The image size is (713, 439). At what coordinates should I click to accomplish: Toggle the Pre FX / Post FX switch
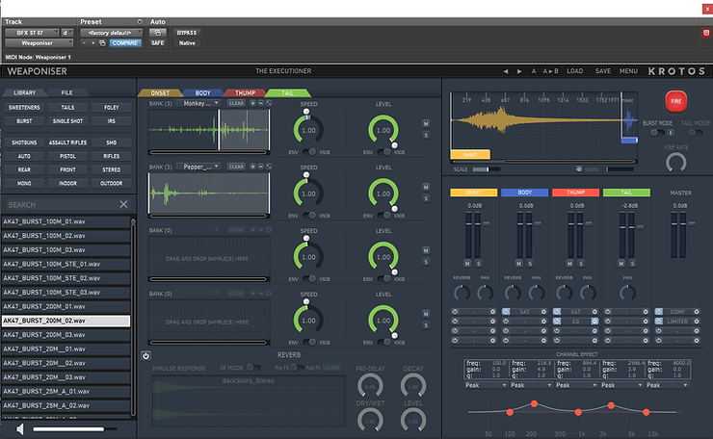point(296,368)
